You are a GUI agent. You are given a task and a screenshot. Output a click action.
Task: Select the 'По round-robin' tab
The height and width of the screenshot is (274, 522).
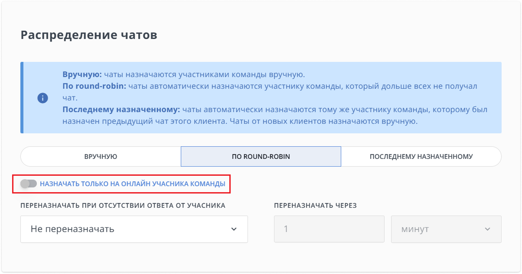click(261, 157)
